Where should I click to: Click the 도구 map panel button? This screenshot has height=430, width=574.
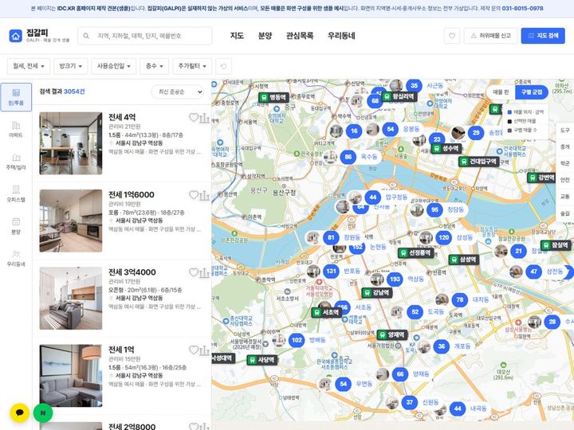(x=565, y=130)
